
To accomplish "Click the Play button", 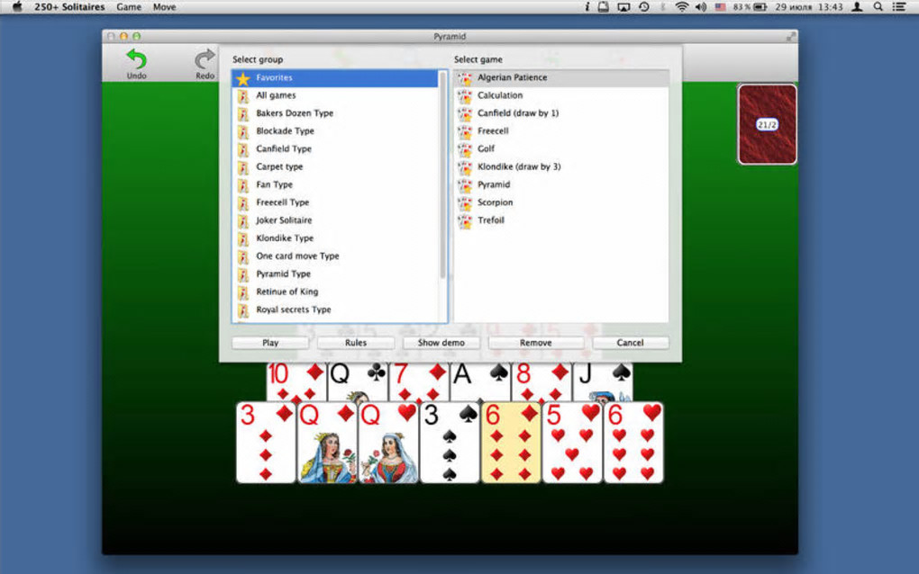I will (270, 343).
